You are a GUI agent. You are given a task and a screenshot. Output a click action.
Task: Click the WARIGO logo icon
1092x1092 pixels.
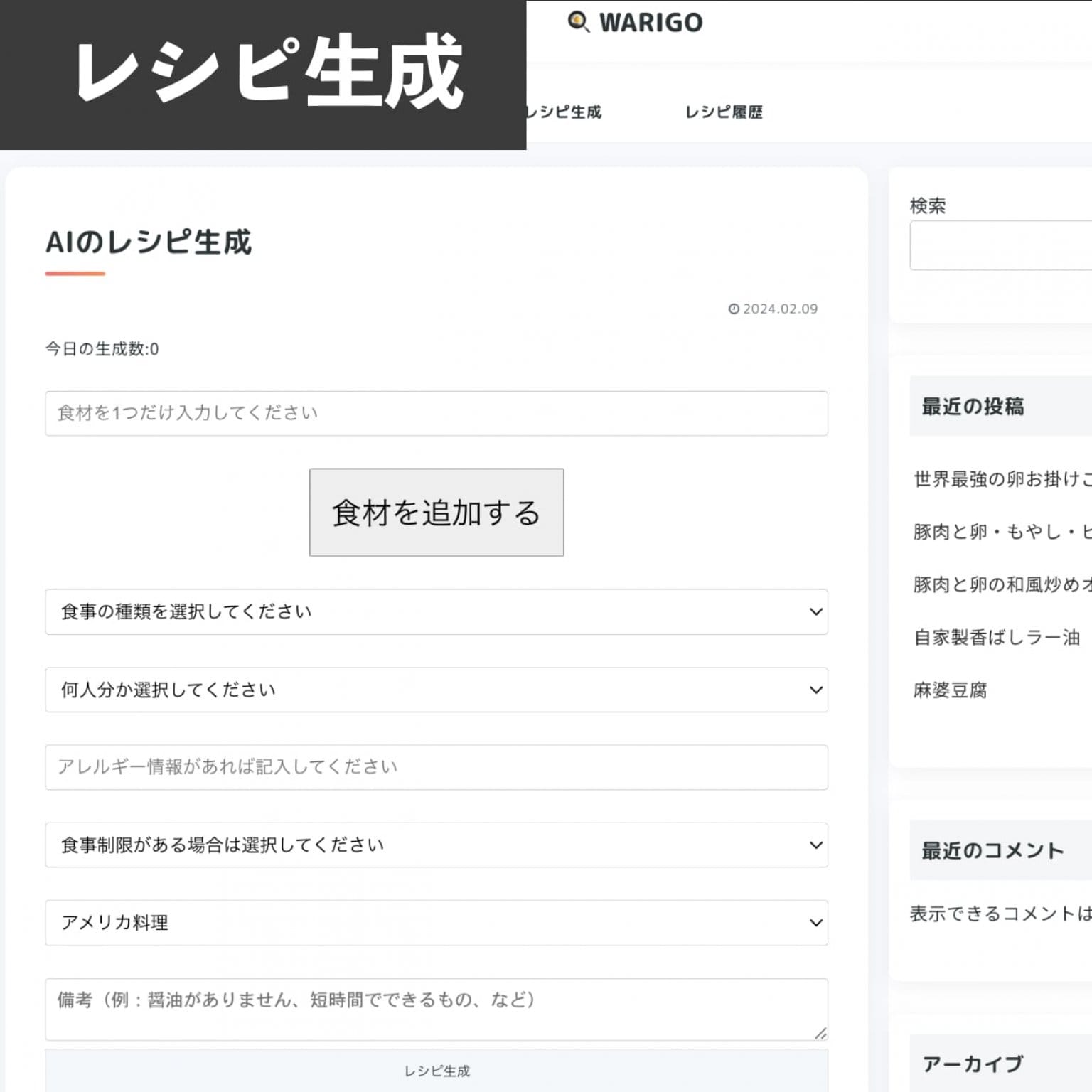click(x=578, y=22)
